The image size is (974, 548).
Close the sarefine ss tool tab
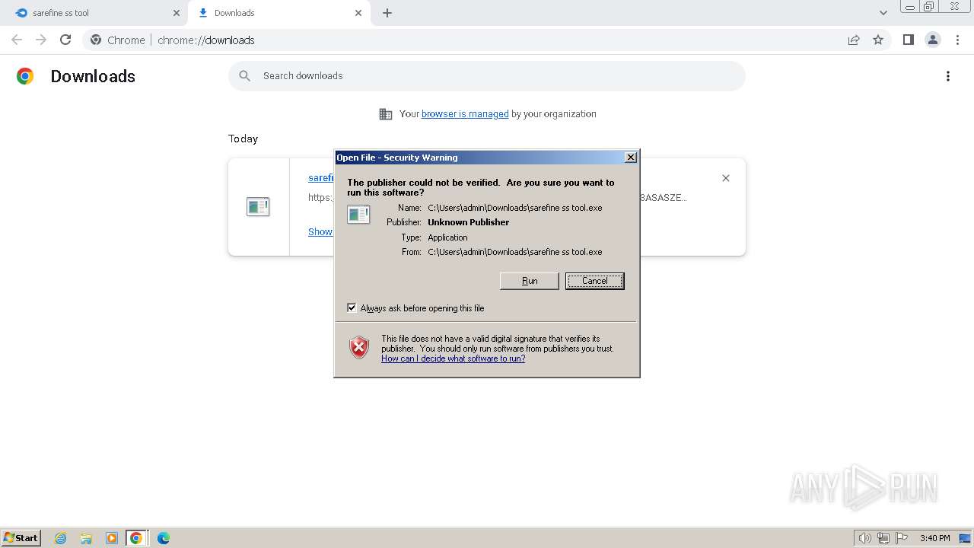[x=177, y=13]
